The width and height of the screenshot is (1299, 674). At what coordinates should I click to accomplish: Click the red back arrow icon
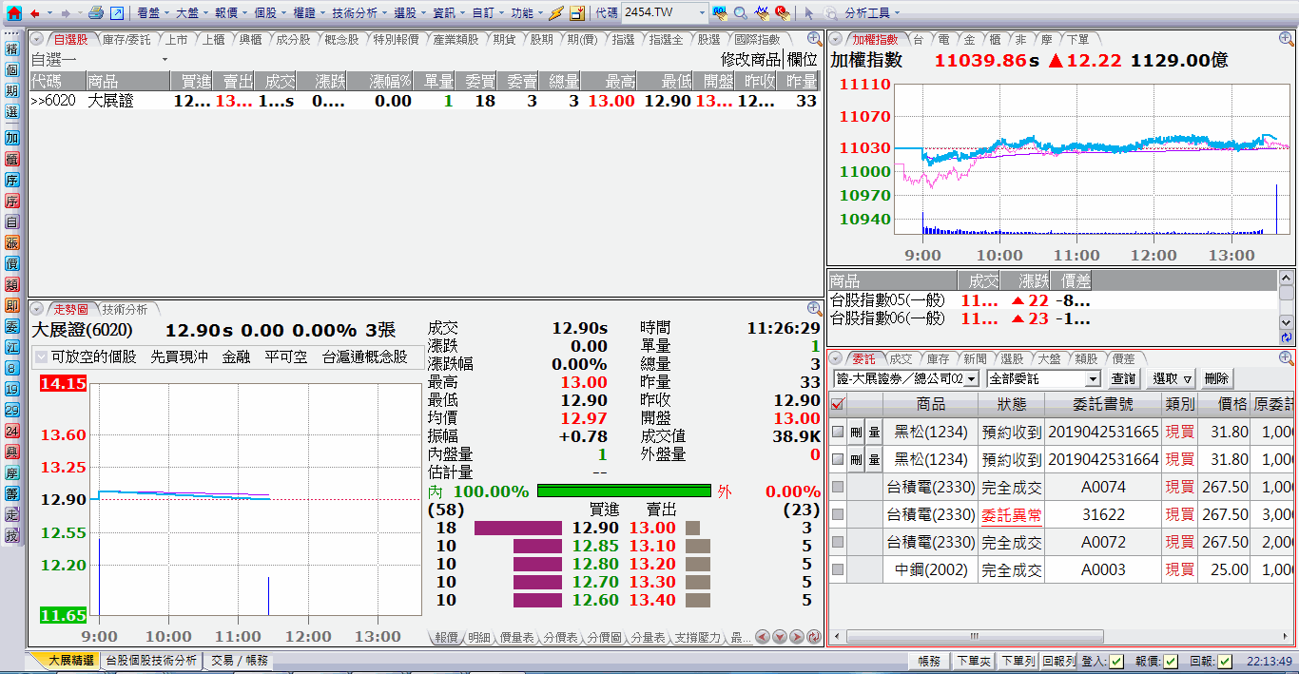pos(35,13)
